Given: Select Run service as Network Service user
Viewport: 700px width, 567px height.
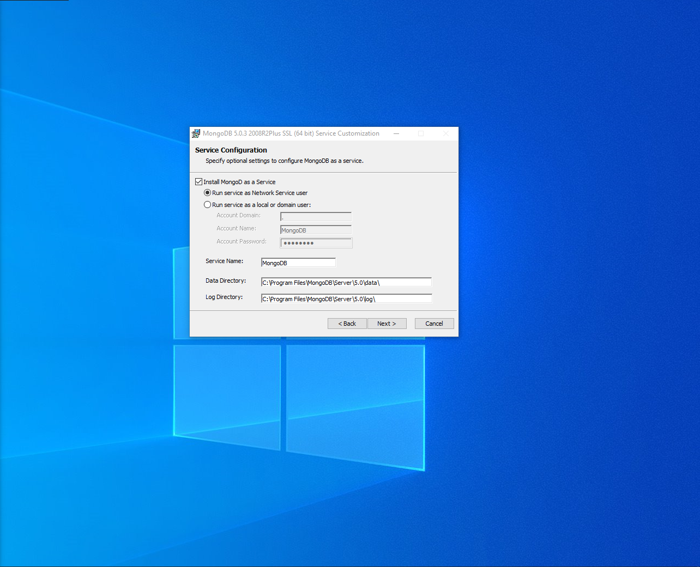Looking at the screenshot, I should 207,193.
